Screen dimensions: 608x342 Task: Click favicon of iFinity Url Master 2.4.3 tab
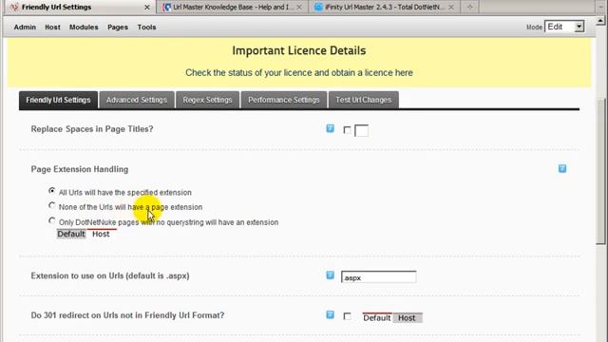click(318, 7)
